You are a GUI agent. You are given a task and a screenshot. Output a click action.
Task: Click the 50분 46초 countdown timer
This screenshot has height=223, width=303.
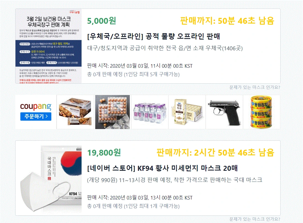point(227,21)
